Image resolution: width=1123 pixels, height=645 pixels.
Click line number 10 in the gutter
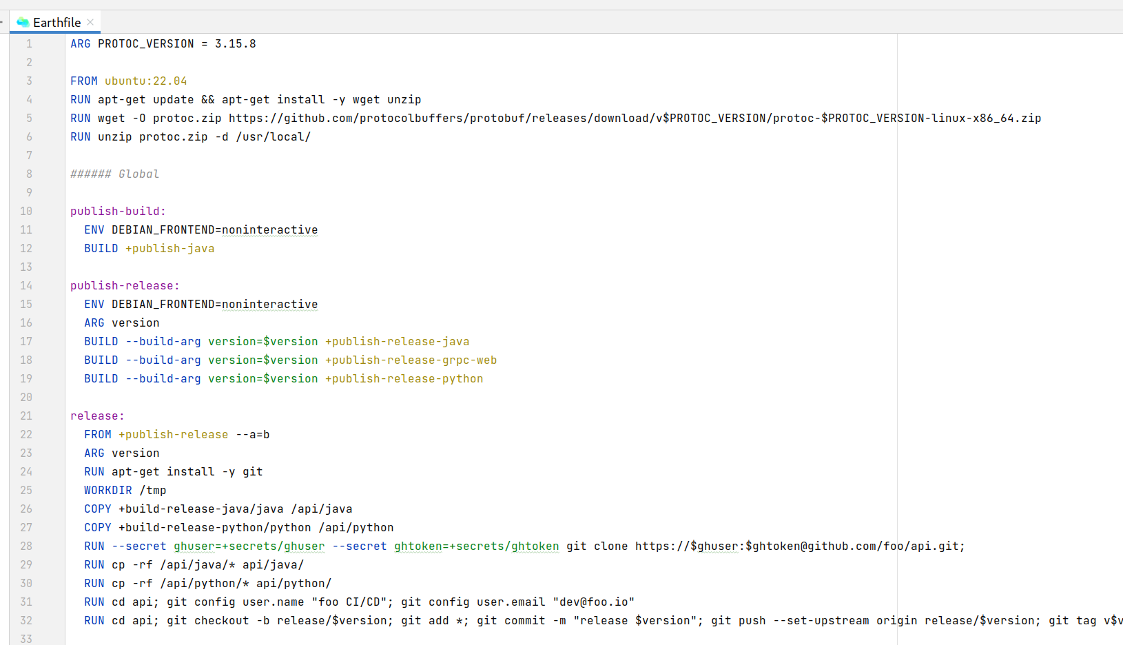26,211
